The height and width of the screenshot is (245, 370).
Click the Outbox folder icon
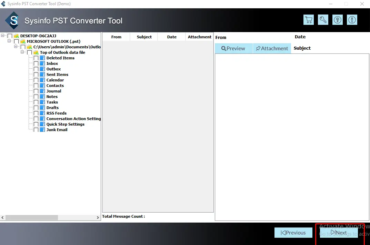pyautogui.click(x=42, y=69)
